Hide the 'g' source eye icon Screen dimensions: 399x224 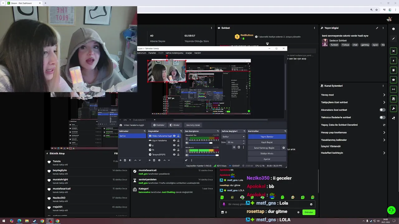[174, 145]
